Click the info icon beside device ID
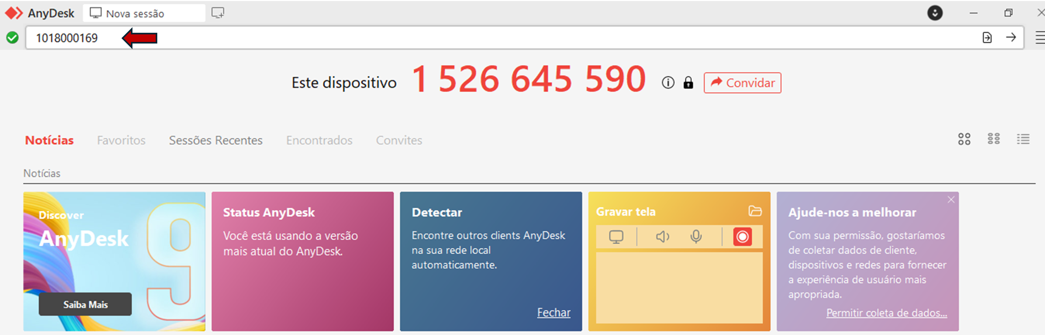Image resolution: width=1045 pixels, height=335 pixels. click(x=668, y=83)
